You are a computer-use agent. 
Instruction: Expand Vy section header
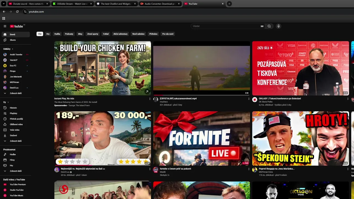(6, 102)
